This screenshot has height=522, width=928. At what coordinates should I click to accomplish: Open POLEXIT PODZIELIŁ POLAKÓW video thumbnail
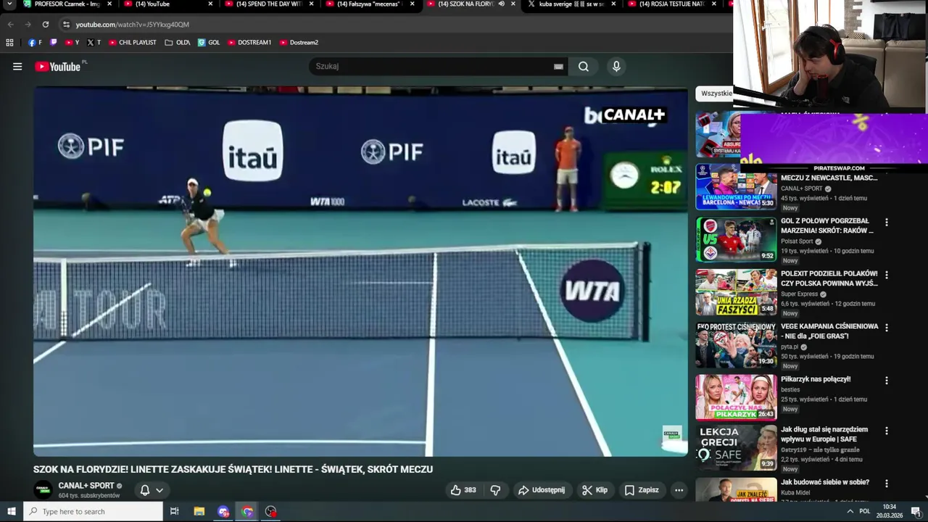point(736,292)
